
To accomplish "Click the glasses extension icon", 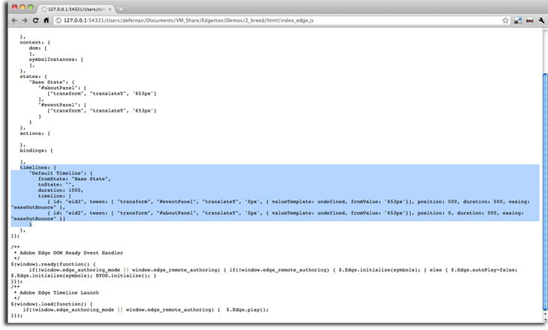I will pos(528,19).
